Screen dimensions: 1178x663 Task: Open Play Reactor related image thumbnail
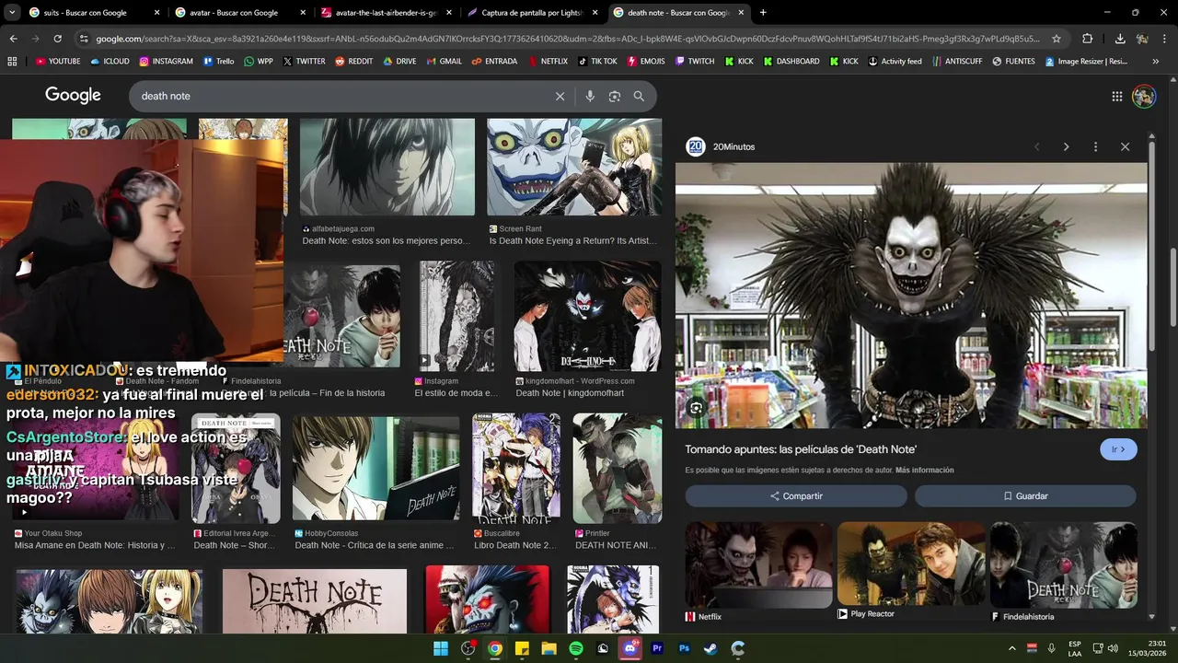[x=911, y=564]
